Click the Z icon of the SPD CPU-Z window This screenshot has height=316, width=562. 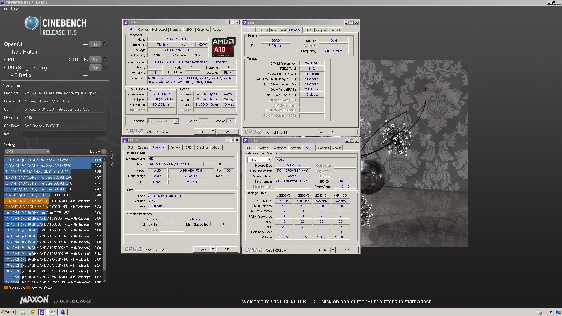click(x=246, y=141)
